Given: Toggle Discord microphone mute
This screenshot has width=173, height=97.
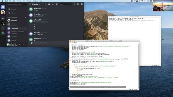Looking at the screenshot, I should coord(20,44).
